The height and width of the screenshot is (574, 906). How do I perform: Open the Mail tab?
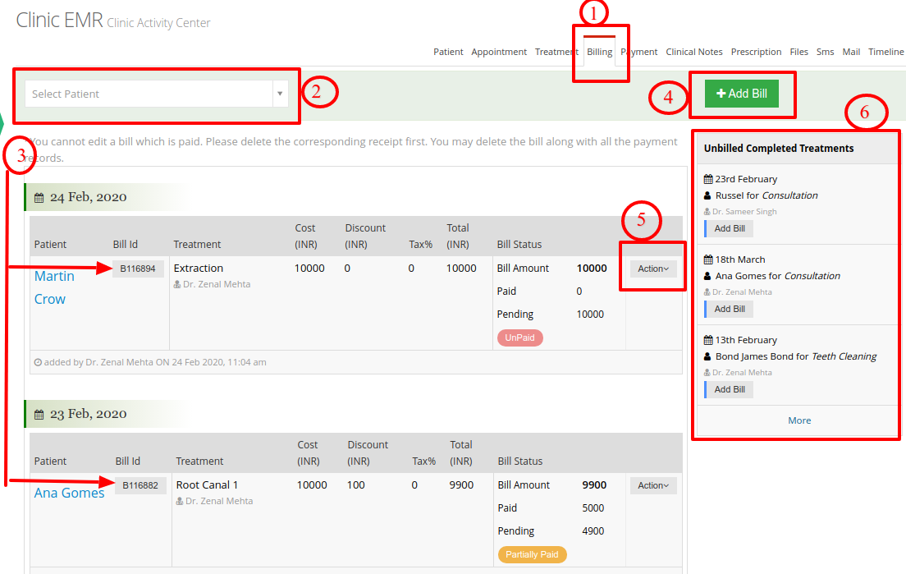[x=851, y=52]
